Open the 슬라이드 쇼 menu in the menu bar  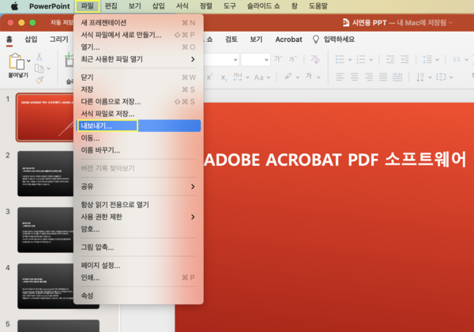(x=263, y=6)
